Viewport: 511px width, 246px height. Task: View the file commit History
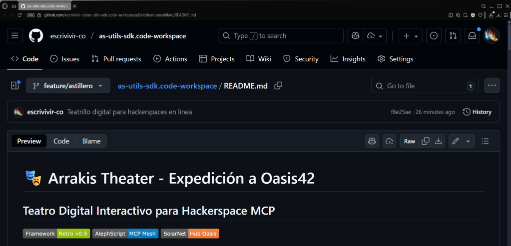tap(477, 112)
